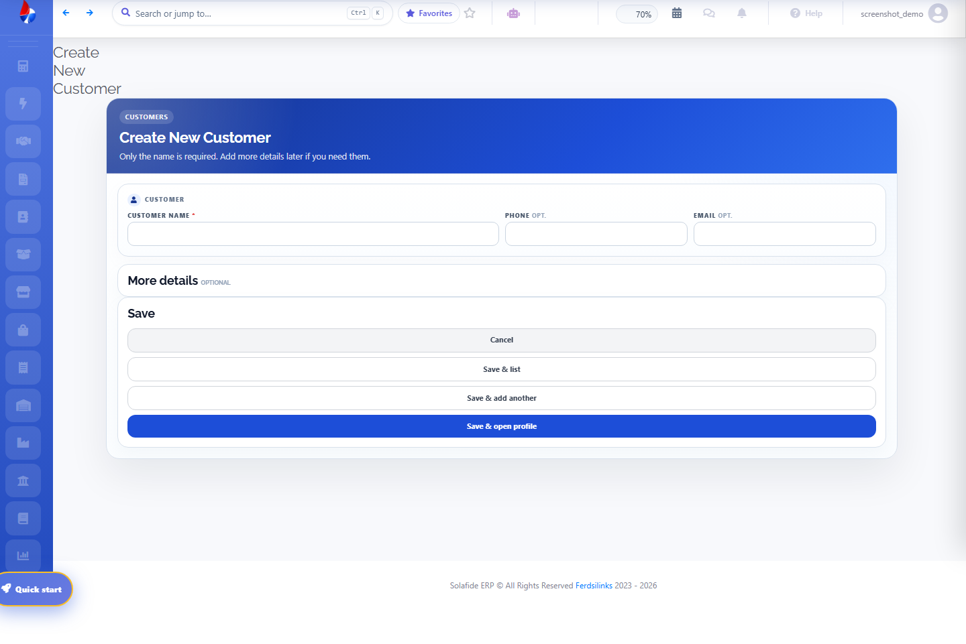Add page to favorites with outline star
This screenshot has width=966, height=644.
[470, 13]
